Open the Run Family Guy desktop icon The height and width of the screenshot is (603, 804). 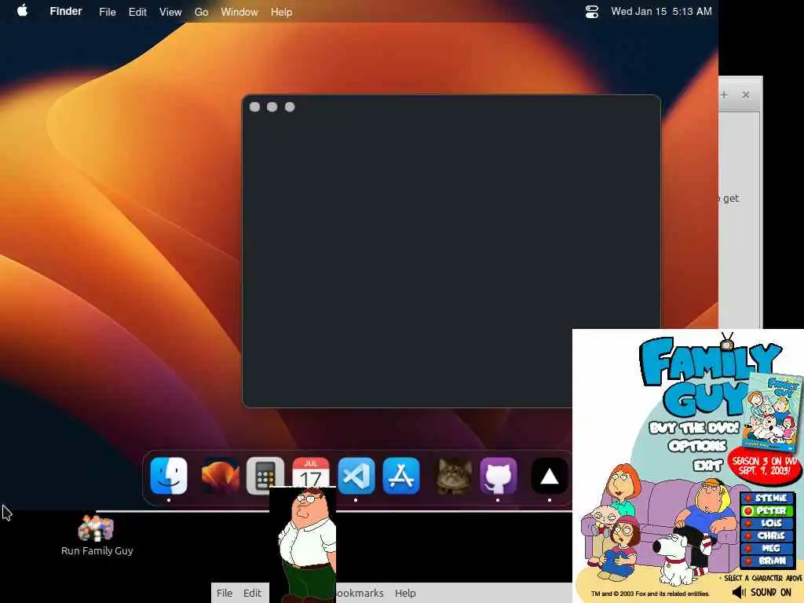click(x=97, y=535)
